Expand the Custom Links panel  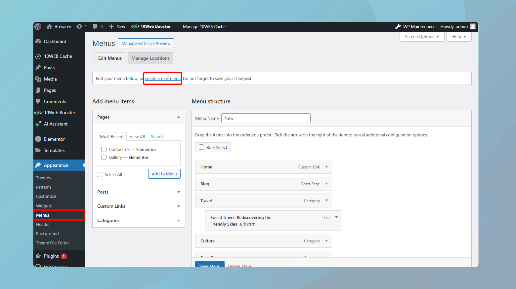[x=139, y=206]
